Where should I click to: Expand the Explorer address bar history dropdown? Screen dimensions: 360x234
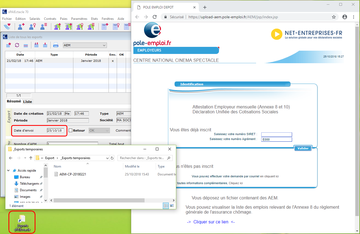pos(107,158)
